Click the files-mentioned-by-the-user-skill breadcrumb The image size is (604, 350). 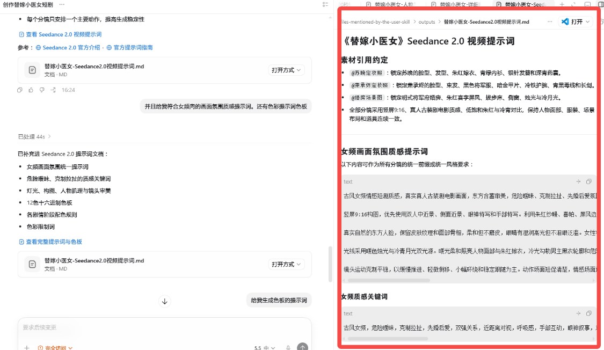tap(376, 22)
